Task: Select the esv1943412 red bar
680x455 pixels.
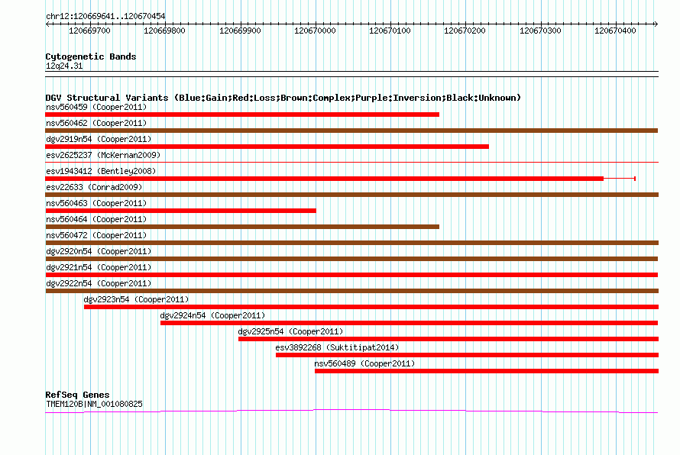Action: [x=325, y=179]
